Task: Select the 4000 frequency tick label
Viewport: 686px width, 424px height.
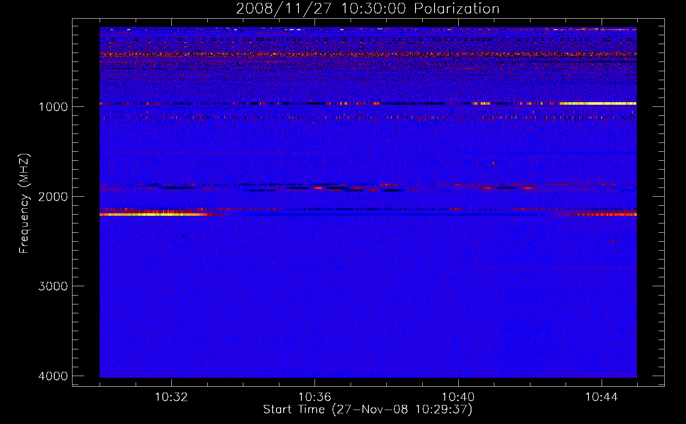Action: [53, 376]
